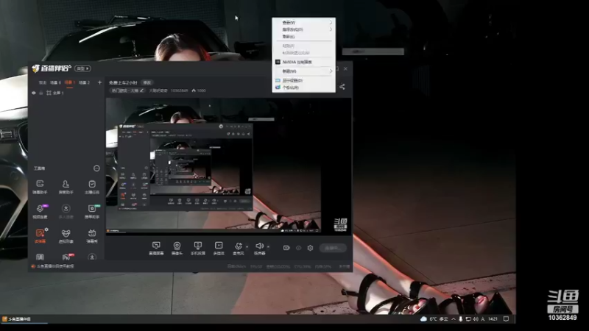The image size is (589, 331).
Task: Expand microphone options arrow
Action: [247, 246]
